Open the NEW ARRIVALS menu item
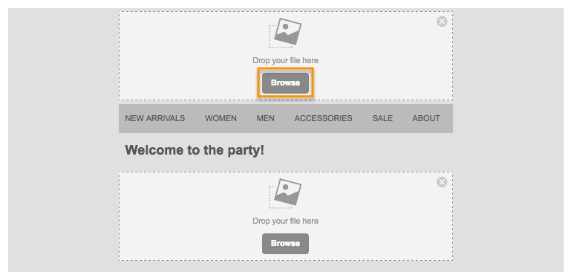The height and width of the screenshot is (272, 571). [x=154, y=118]
